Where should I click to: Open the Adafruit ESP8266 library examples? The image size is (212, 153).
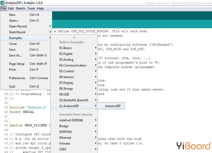pos(74,120)
